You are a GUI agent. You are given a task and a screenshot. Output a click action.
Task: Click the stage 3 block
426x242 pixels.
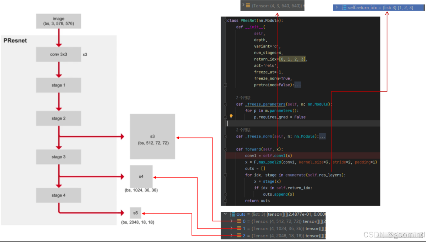(x=59, y=157)
